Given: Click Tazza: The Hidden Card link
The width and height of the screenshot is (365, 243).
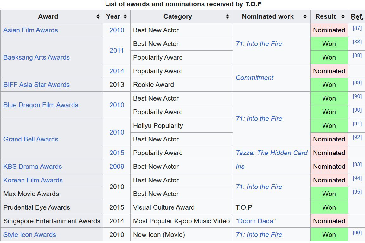Looking at the screenshot, I should (x=272, y=153).
